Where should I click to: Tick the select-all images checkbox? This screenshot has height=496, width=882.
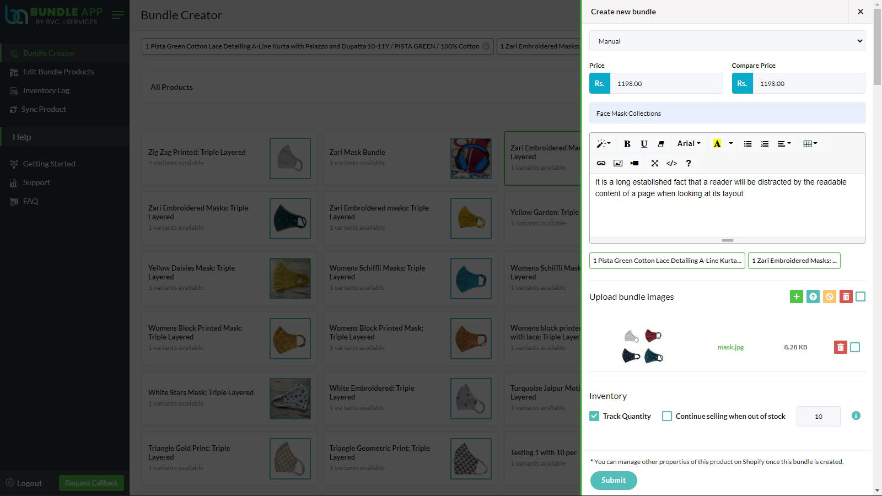(x=861, y=297)
